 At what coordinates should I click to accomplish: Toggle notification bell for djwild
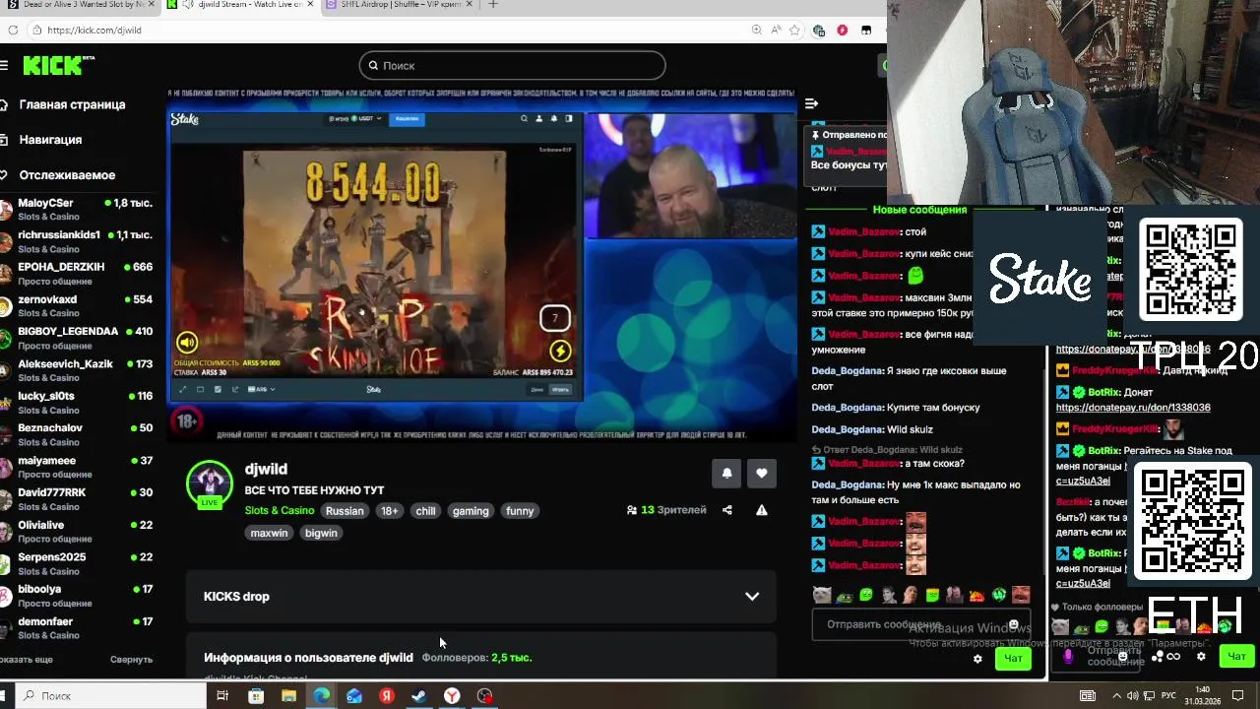coord(726,474)
